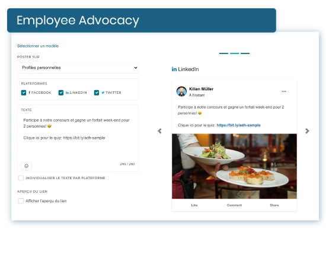Click the Twitter bird icon under Plateformes
Viewport: 326px width, 261px height.
pyautogui.click(x=103, y=93)
